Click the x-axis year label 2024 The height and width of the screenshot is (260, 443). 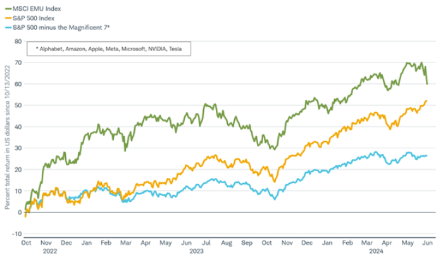[376, 251]
